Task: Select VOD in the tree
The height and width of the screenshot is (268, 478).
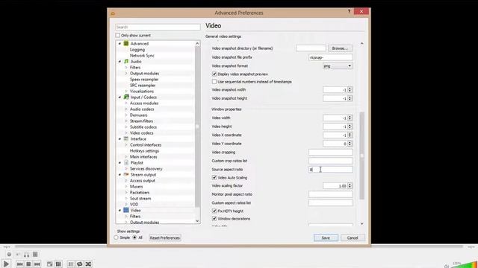Action: click(134, 204)
